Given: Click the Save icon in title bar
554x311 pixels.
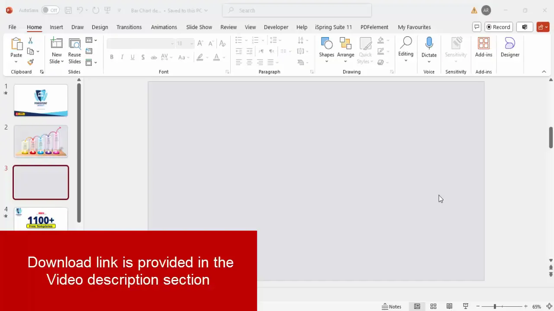Looking at the screenshot, I should click(x=68, y=10).
